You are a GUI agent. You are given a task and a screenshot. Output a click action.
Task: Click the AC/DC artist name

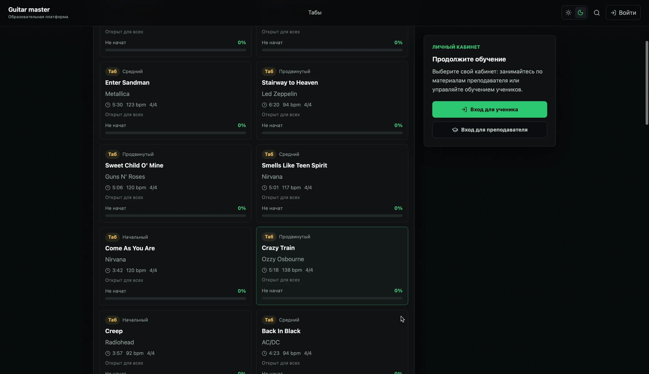271,343
